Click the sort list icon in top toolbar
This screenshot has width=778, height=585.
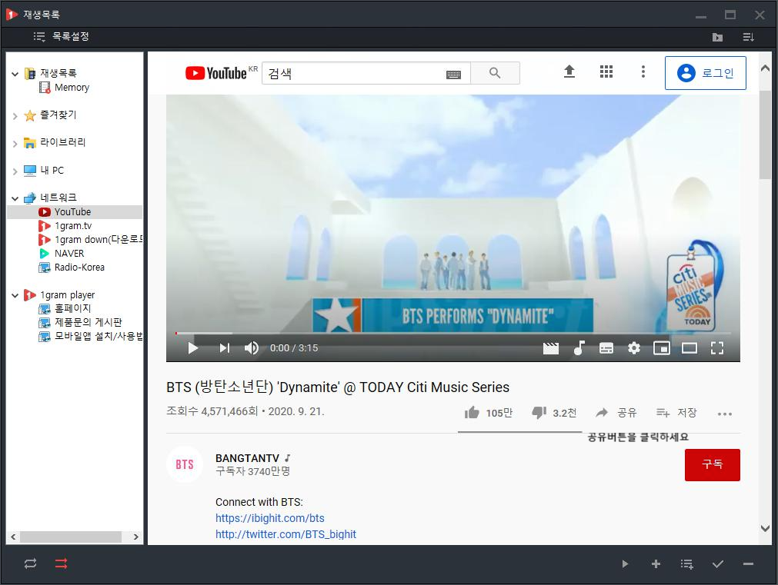(x=748, y=37)
